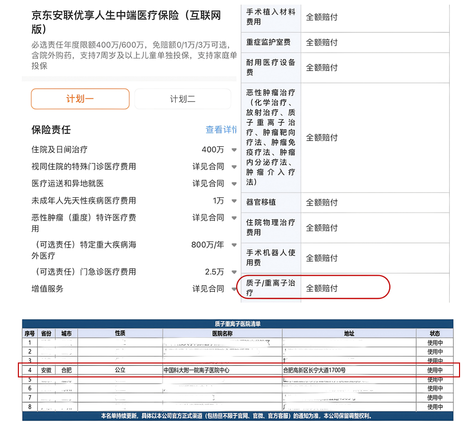
Task: Expand the 恶性肿瘤（重度）特许医疗费用 arrow
Action: pos(234,218)
